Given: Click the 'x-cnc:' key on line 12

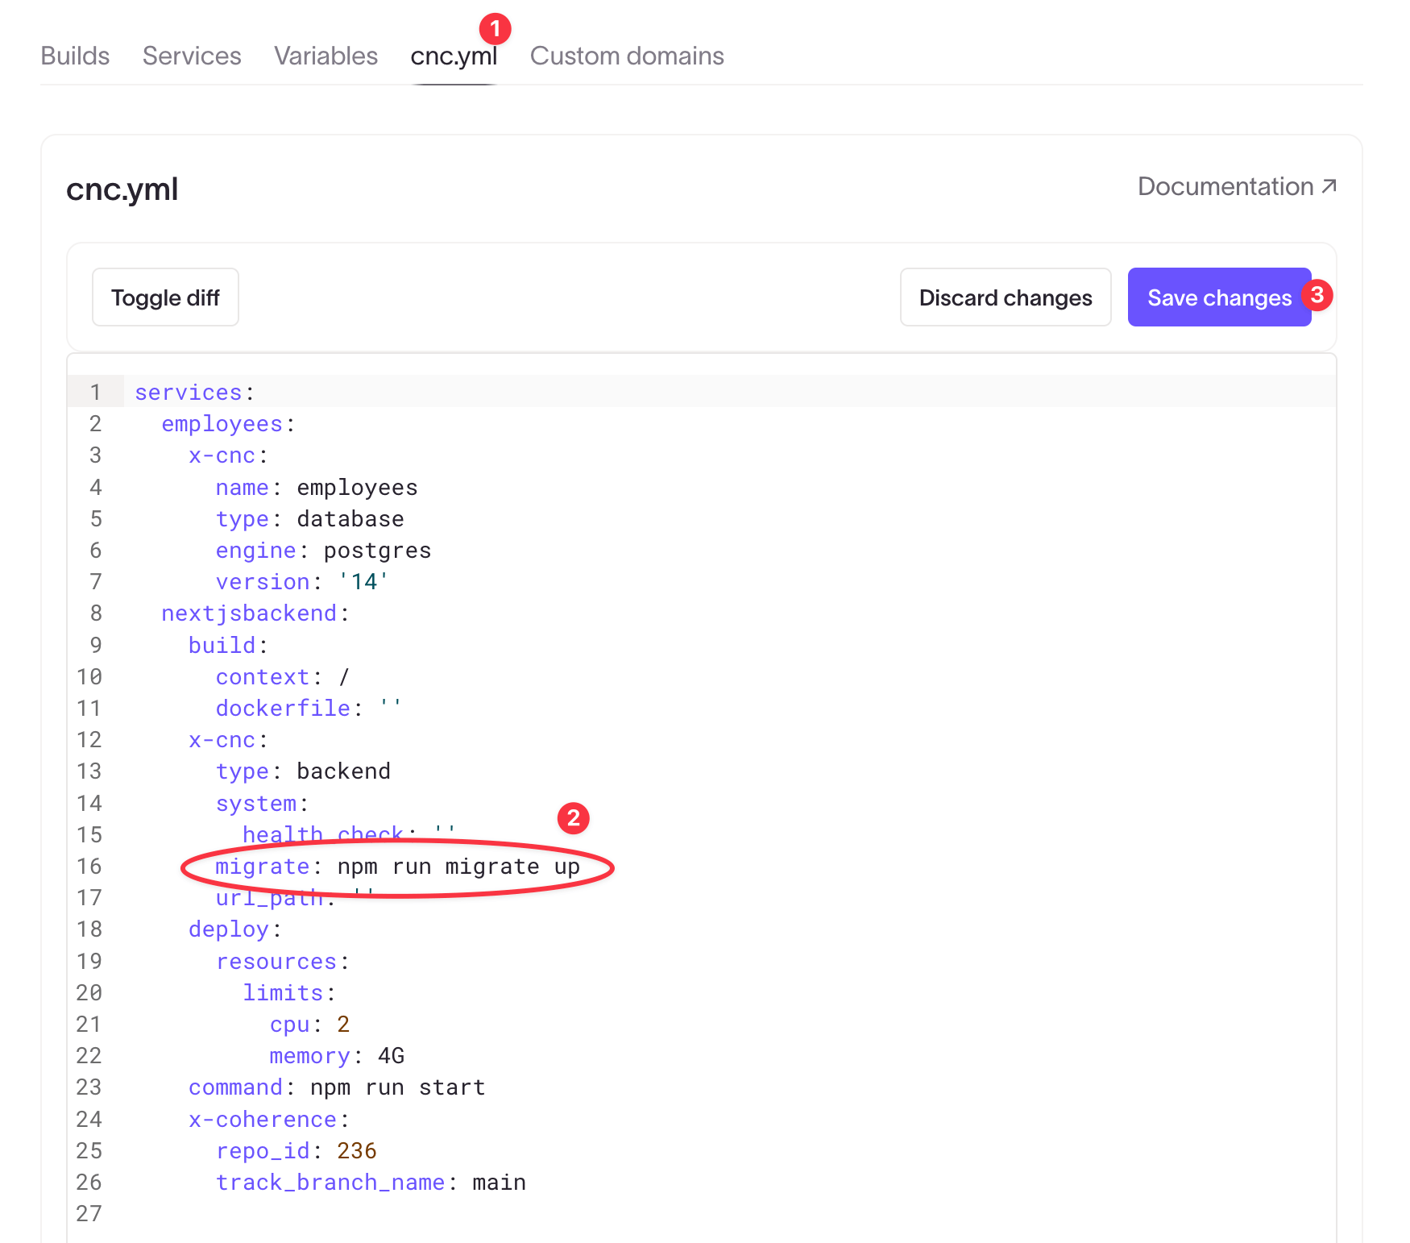Looking at the screenshot, I should [228, 739].
